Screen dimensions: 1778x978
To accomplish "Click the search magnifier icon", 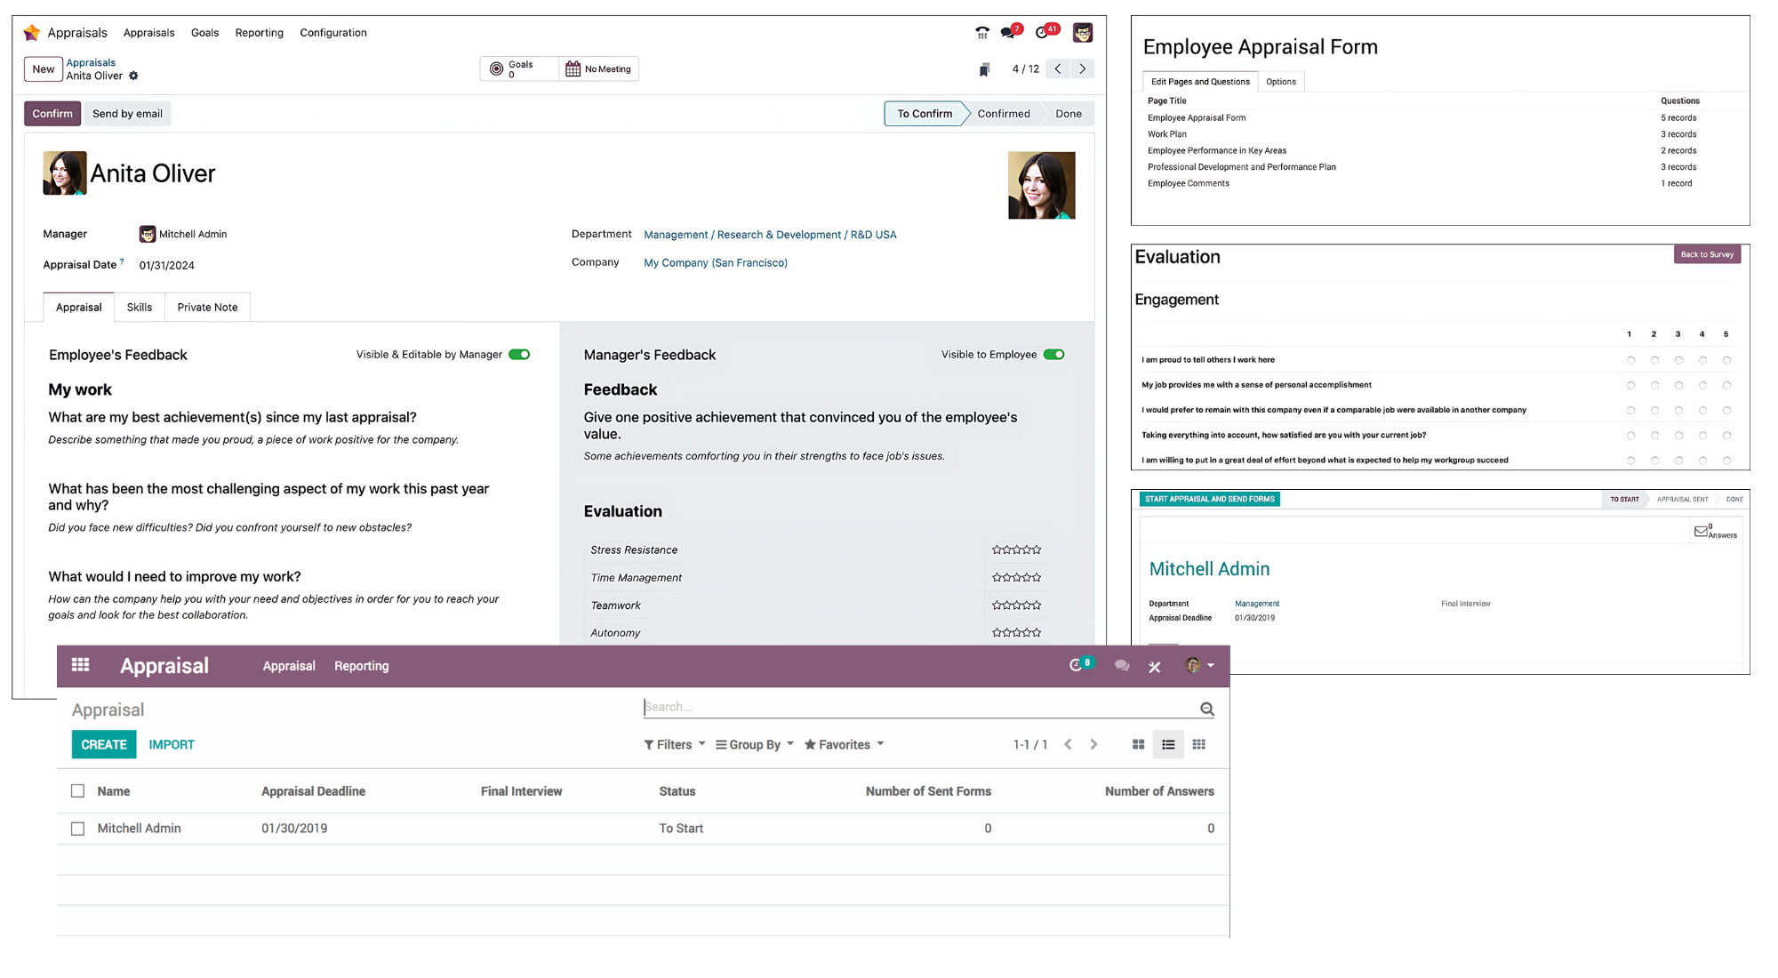I will (x=1206, y=709).
